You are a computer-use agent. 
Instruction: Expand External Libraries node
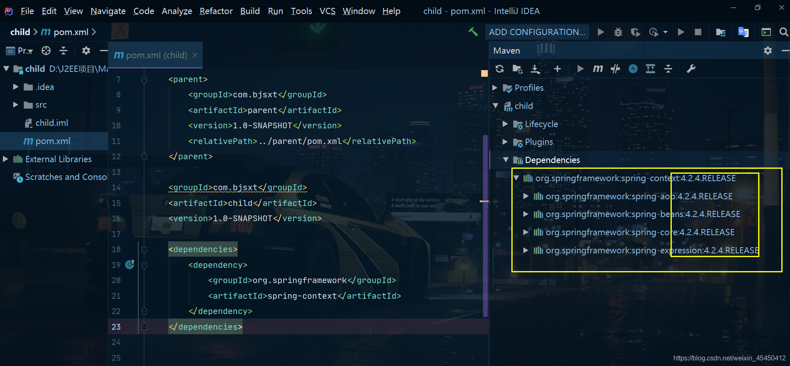click(x=5, y=159)
